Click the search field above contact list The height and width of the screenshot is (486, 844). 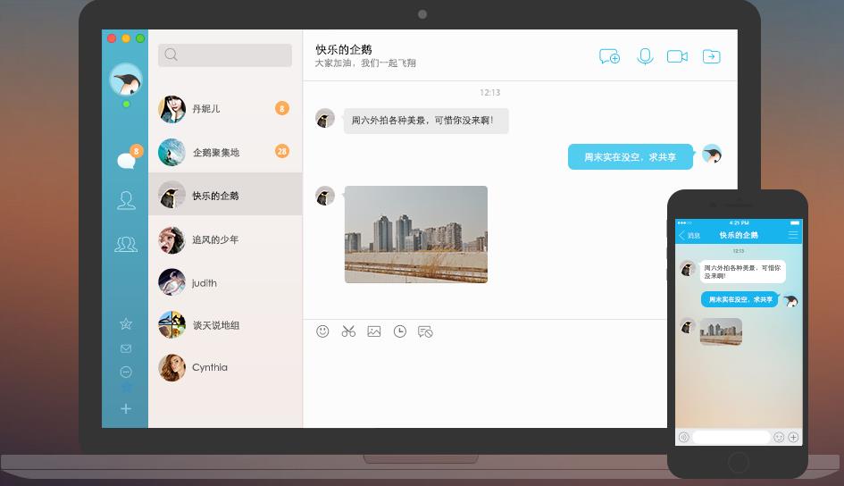[x=225, y=54]
